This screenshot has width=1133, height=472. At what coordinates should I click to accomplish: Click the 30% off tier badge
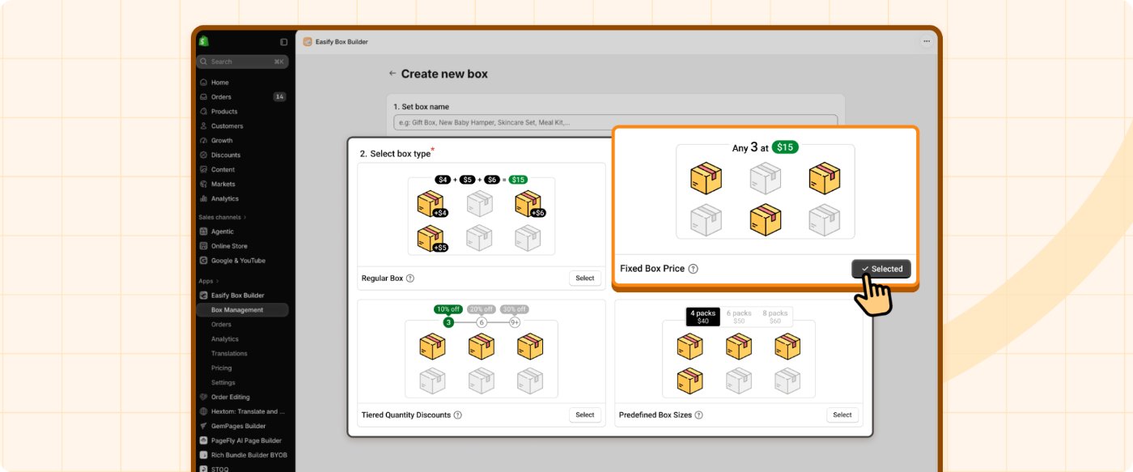[514, 309]
